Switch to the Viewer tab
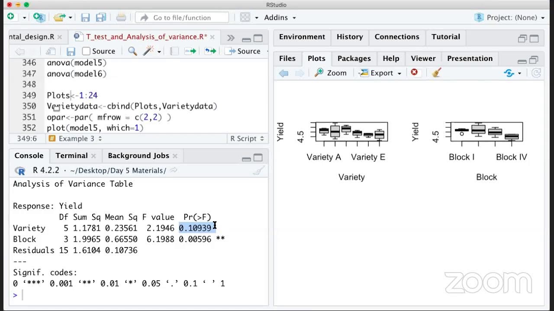This screenshot has height=311, width=554. coord(423,58)
